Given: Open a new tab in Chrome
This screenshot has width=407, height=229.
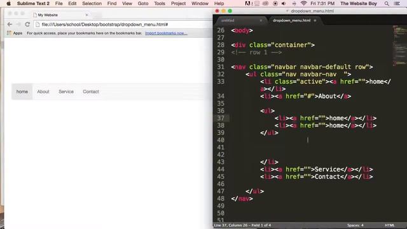Looking at the screenshot, I should pos(97,15).
